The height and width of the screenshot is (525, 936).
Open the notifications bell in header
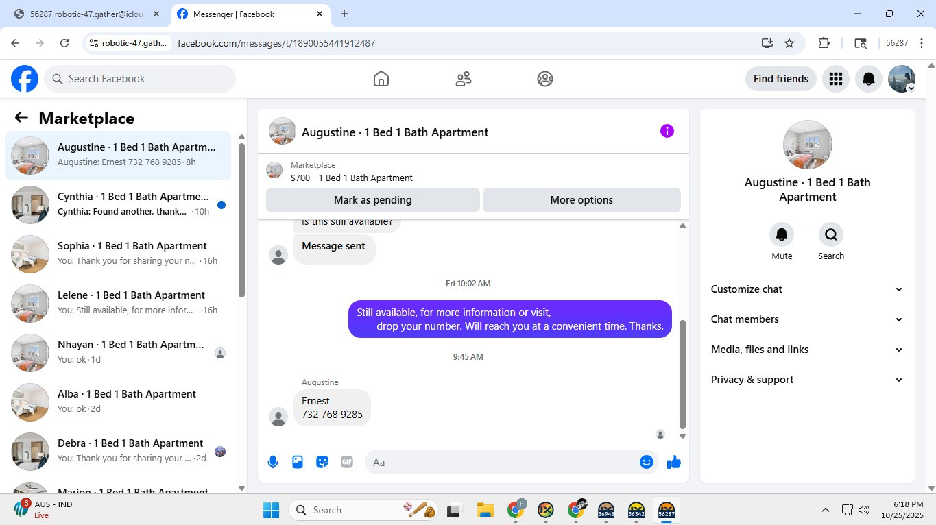point(869,79)
